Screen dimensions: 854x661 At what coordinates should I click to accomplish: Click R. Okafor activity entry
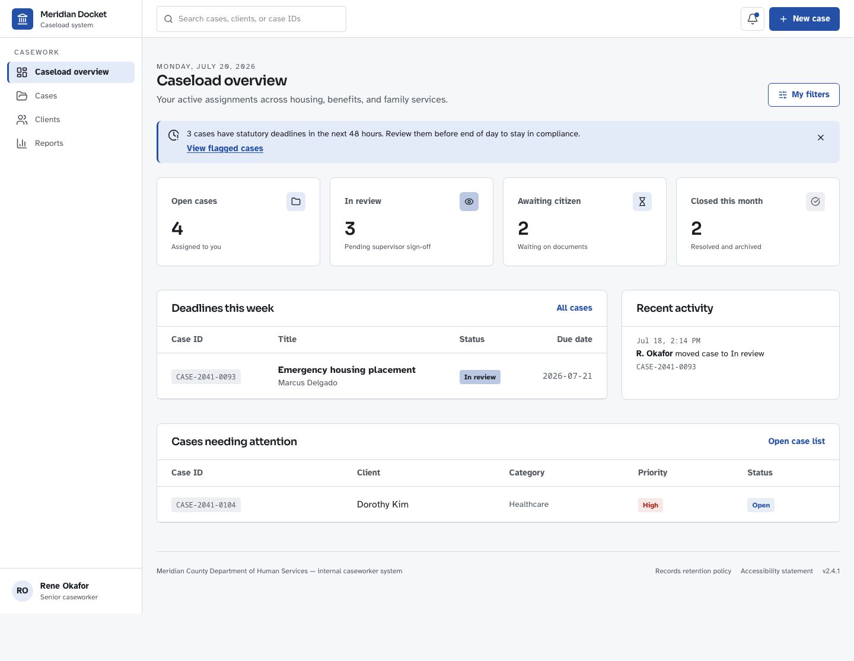700,354
